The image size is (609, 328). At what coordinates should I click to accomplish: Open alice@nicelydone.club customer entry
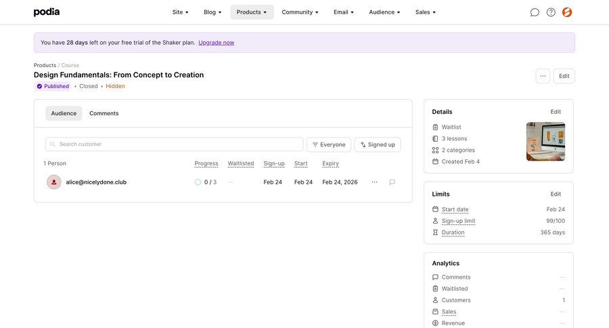(x=96, y=182)
